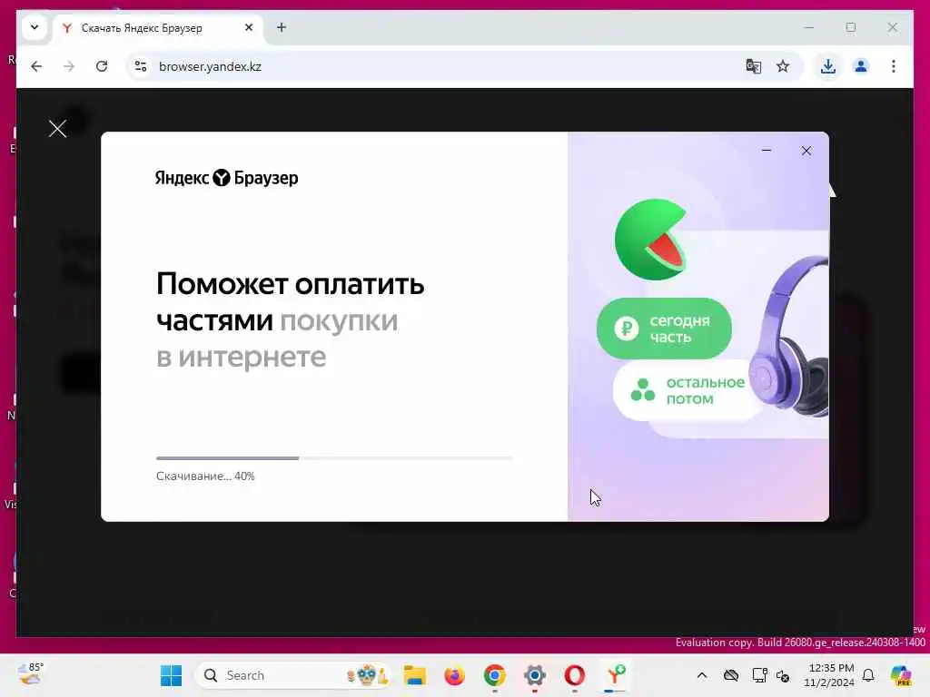Click the Chrome forward arrow

pyautogui.click(x=69, y=66)
